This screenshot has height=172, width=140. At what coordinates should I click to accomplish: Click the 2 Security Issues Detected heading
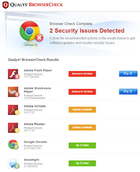coord(87,31)
